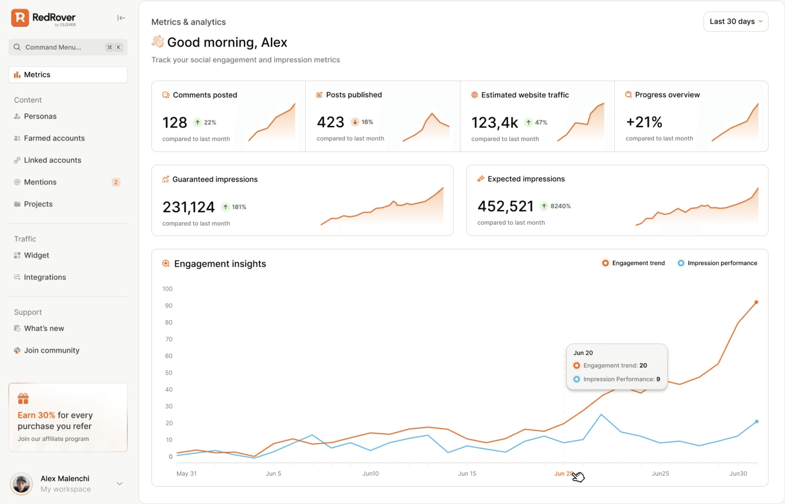Open Mentions with the 2 badge
785x504 pixels.
tap(40, 182)
